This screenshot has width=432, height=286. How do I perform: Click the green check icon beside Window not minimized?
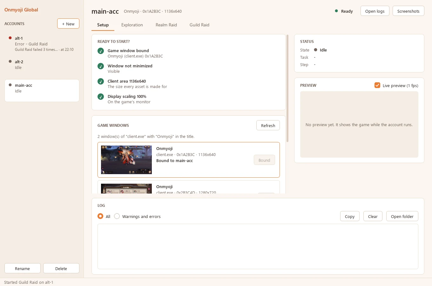point(101,66)
